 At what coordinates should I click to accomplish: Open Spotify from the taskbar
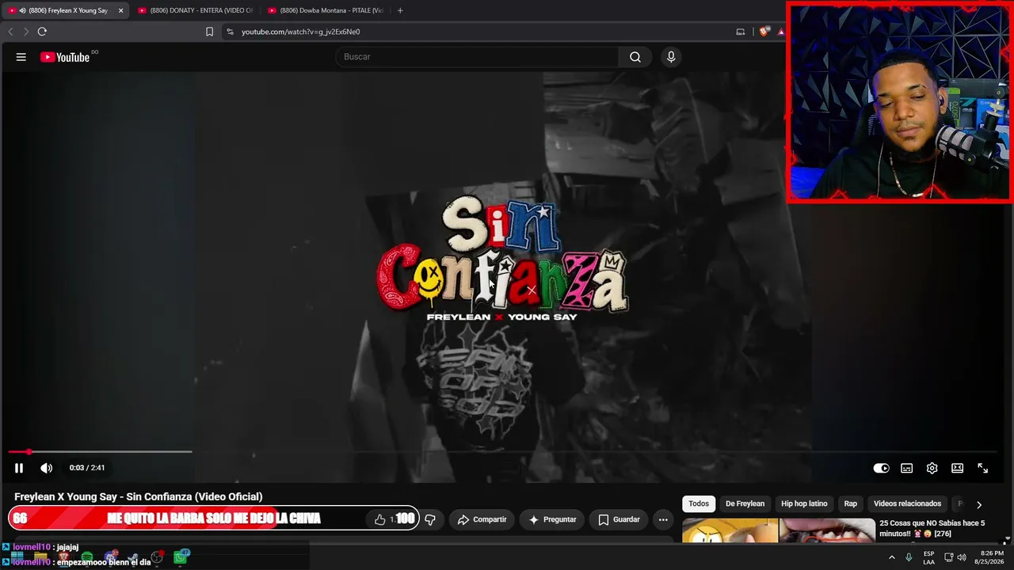click(x=87, y=557)
